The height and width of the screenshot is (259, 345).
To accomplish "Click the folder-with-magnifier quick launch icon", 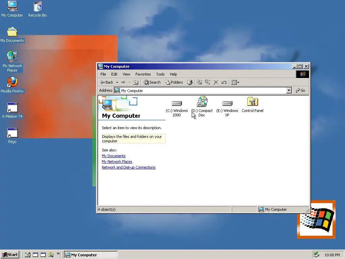I will click(x=51, y=255).
